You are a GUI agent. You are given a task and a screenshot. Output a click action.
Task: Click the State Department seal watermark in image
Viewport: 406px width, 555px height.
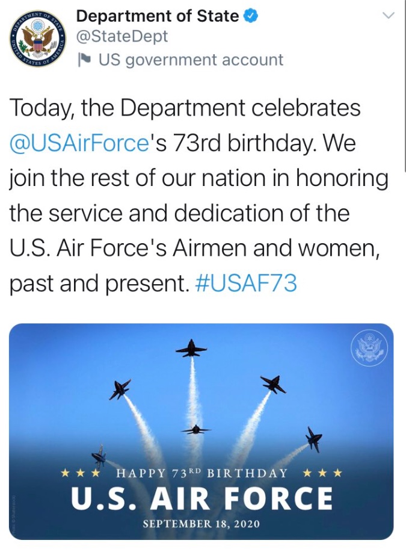[369, 349]
